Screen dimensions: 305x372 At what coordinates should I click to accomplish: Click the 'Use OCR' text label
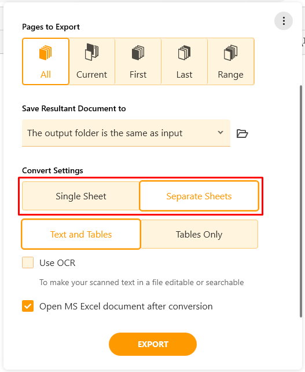pos(57,263)
